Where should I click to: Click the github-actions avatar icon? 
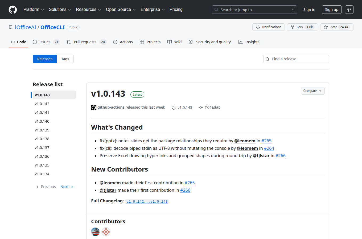(x=94, y=108)
